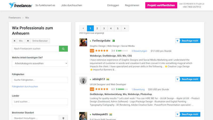Viewport: 213px width, 120px height.
Task: Open So funktioniert es menu
Action: 45,5
